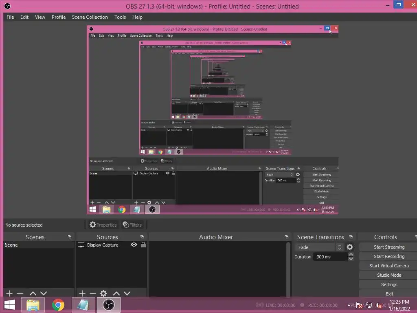Undock the Audio Mixer panel
The height and width of the screenshot is (313, 417).
(x=286, y=237)
